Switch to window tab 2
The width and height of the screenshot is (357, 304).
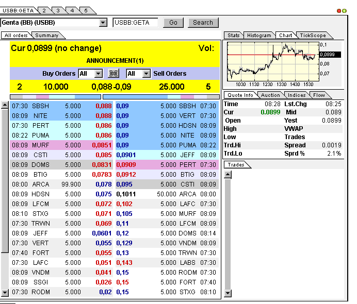[x=44, y=10]
